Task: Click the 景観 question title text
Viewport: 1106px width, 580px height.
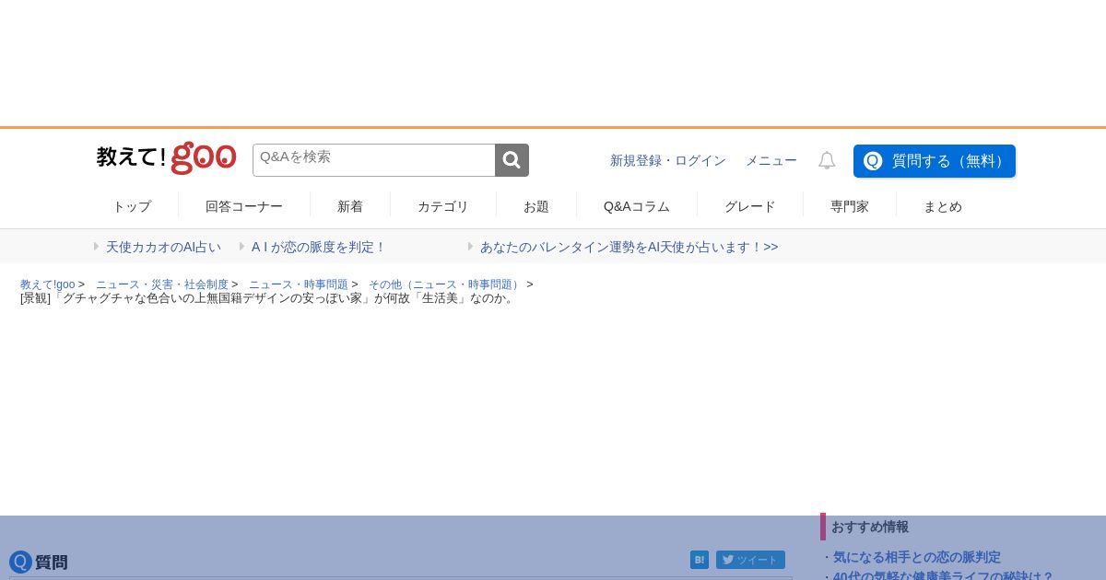Action: 268,298
